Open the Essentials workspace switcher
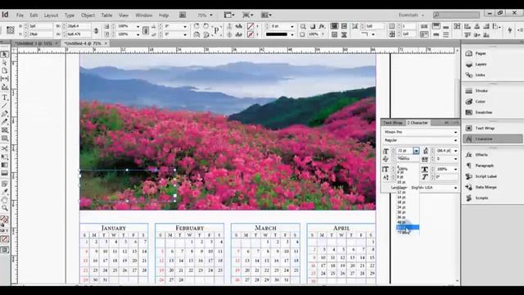 [411, 15]
